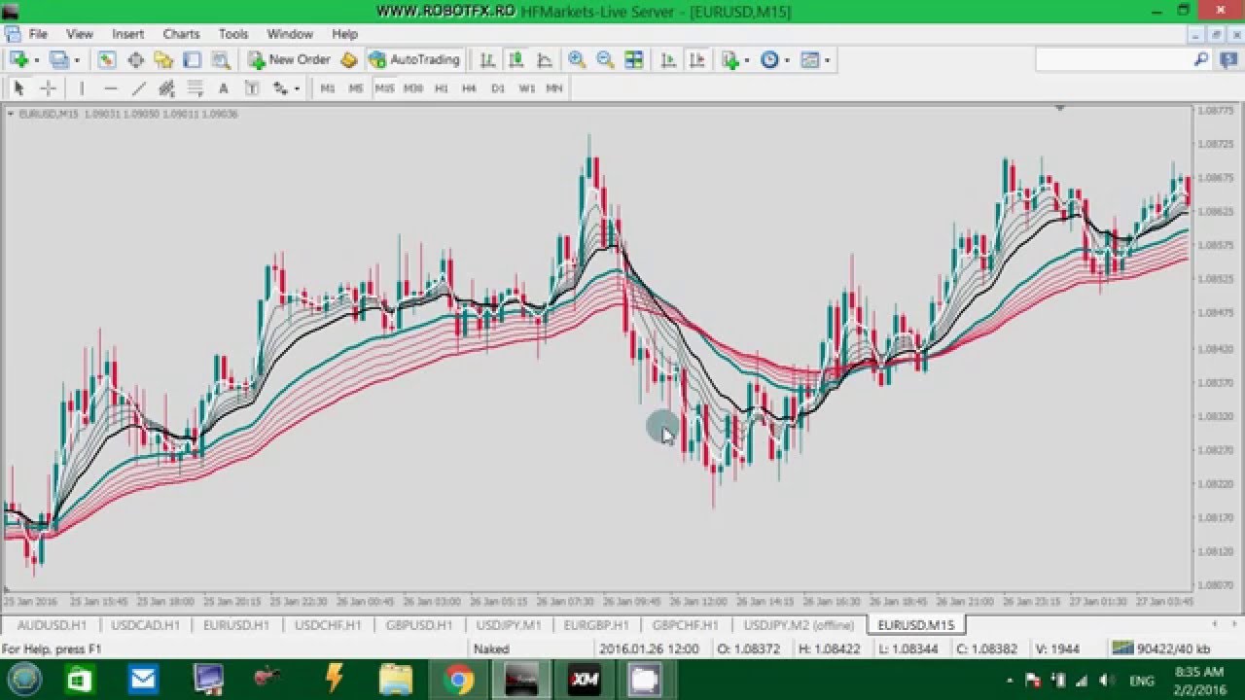
Task: Select the Cursor arrow tool
Action: 18,88
